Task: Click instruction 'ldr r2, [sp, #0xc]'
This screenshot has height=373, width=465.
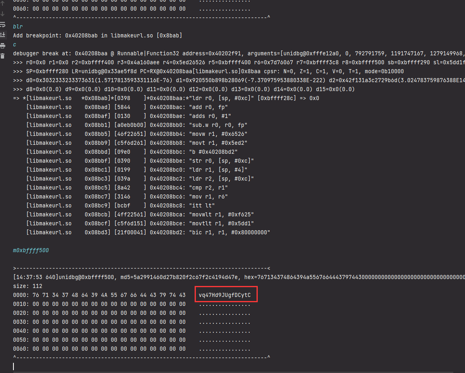Action: tap(221, 179)
